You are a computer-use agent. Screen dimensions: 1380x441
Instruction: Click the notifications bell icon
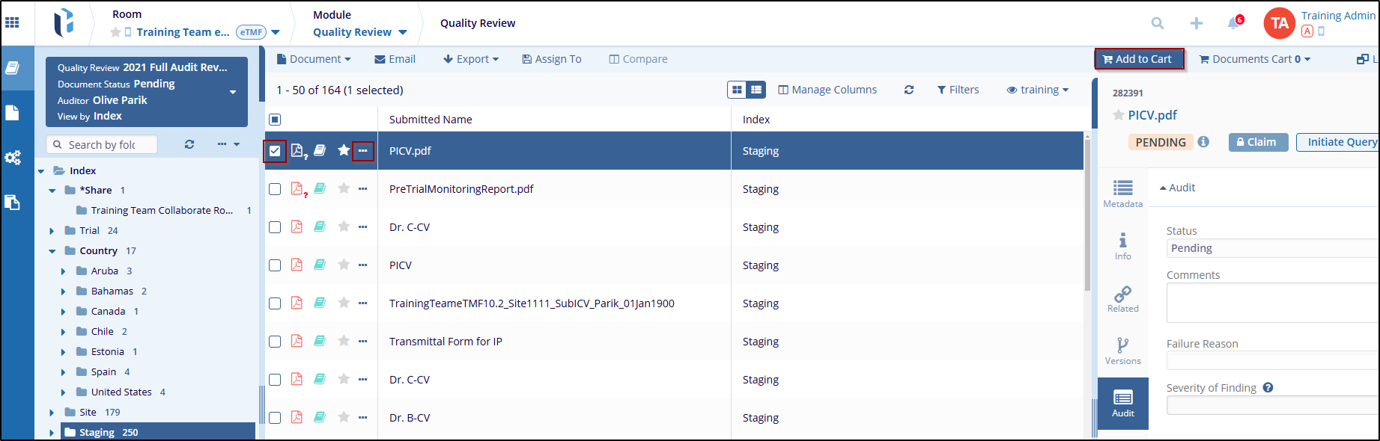tap(1233, 23)
